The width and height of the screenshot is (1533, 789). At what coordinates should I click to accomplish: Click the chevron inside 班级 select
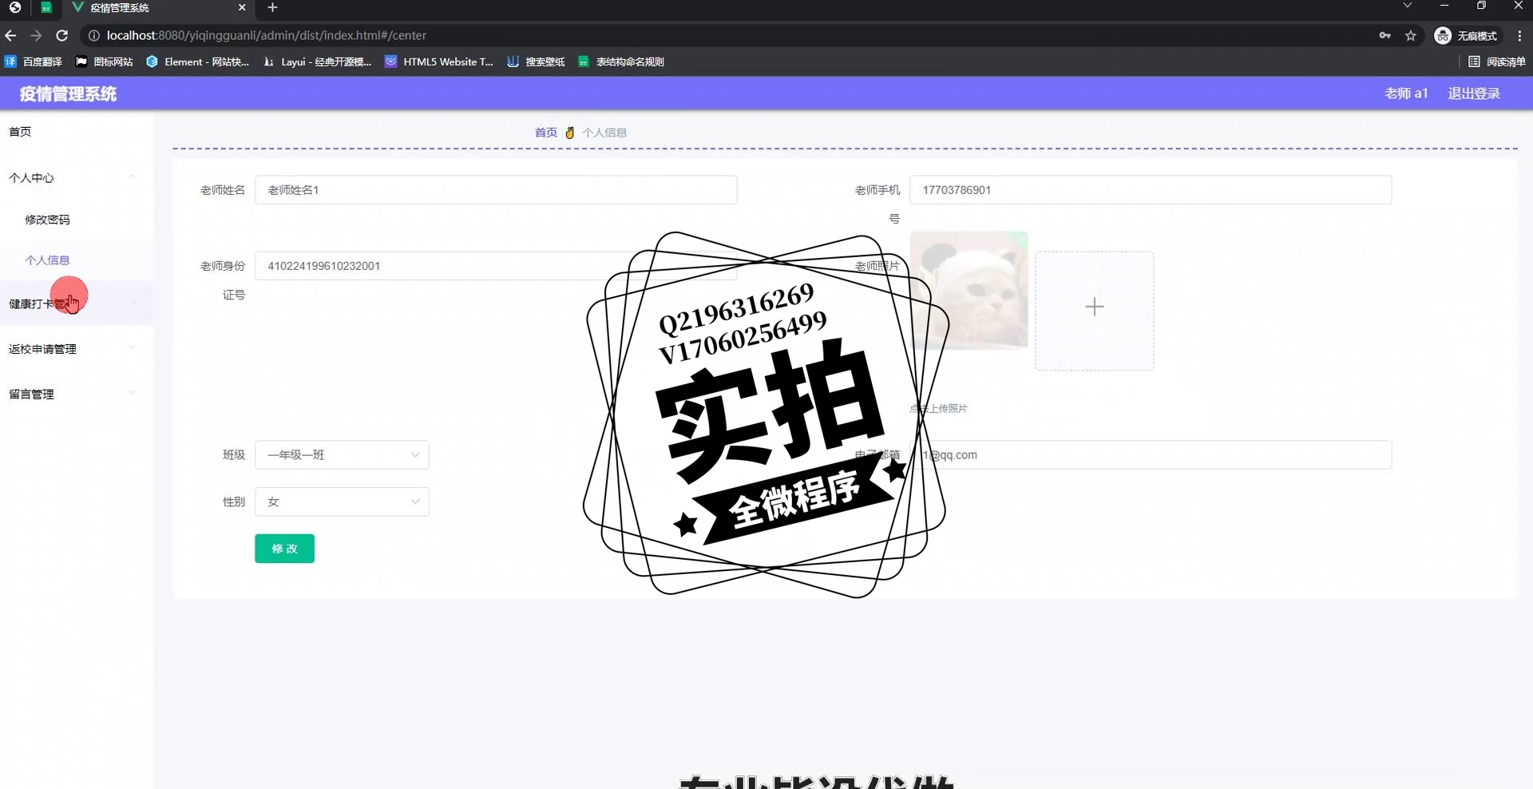(x=415, y=455)
